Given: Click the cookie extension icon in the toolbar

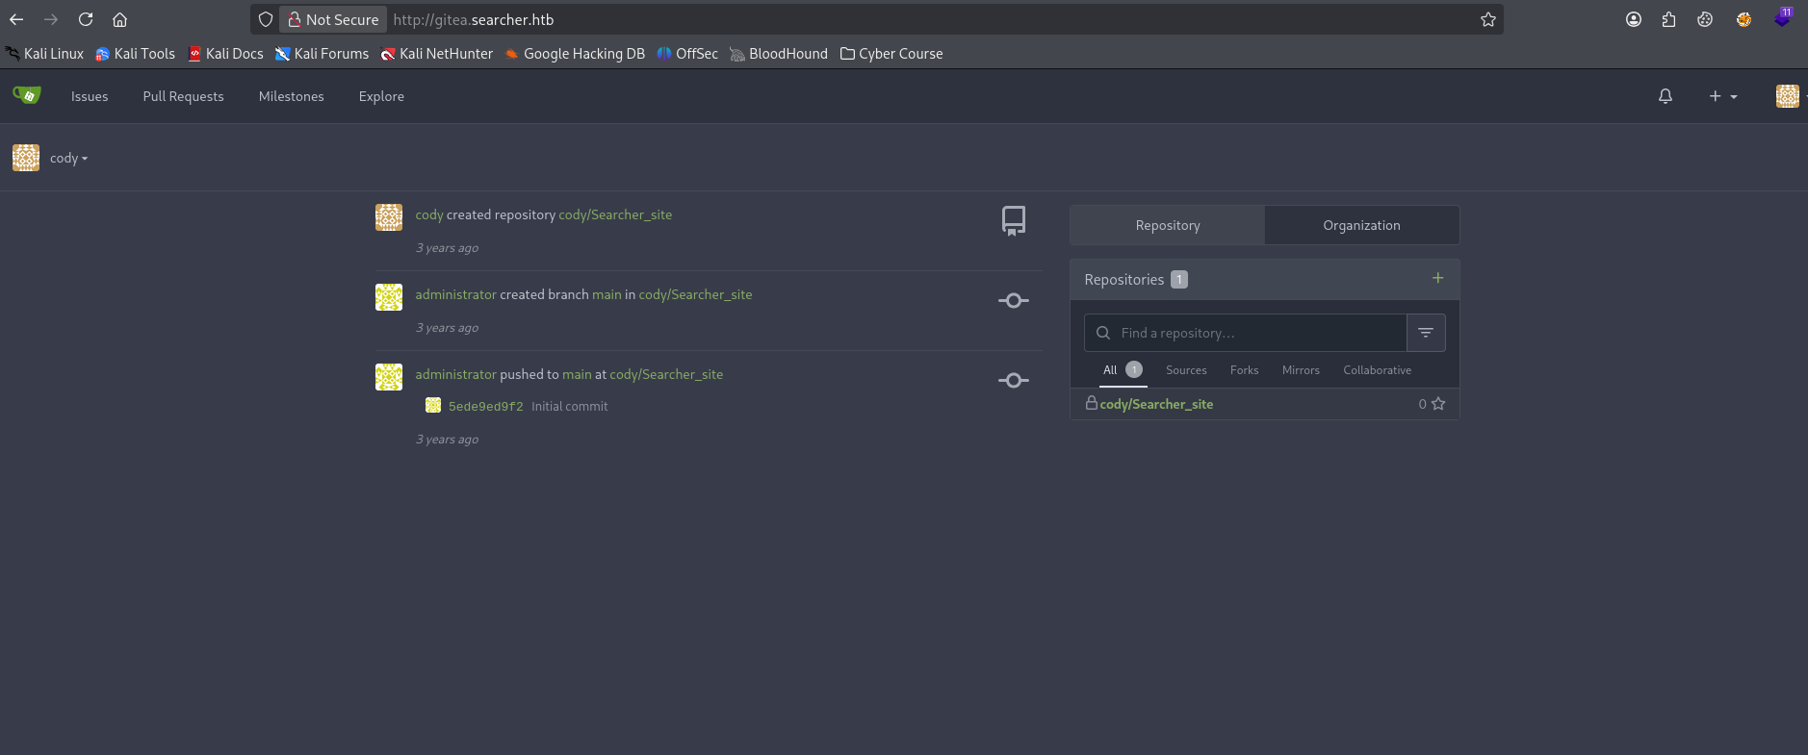Looking at the screenshot, I should coord(1705,19).
